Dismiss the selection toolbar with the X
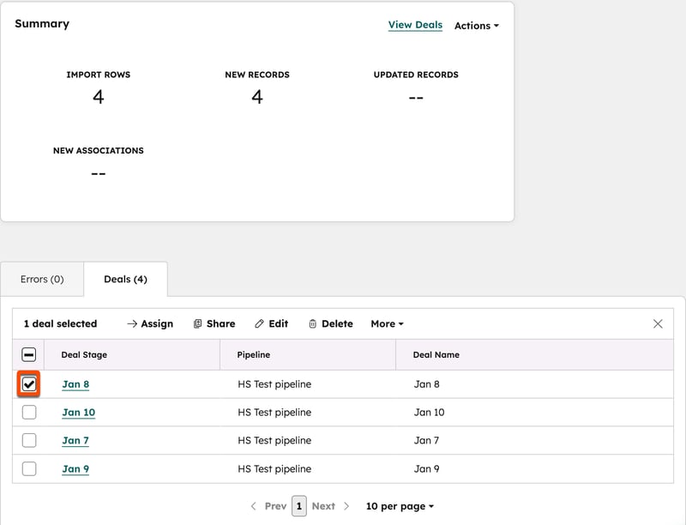The image size is (686, 525). coord(658,323)
